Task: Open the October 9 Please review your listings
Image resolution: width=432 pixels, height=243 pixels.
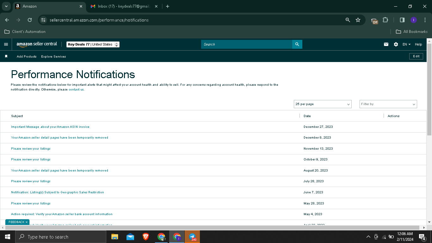Action: 31,159
